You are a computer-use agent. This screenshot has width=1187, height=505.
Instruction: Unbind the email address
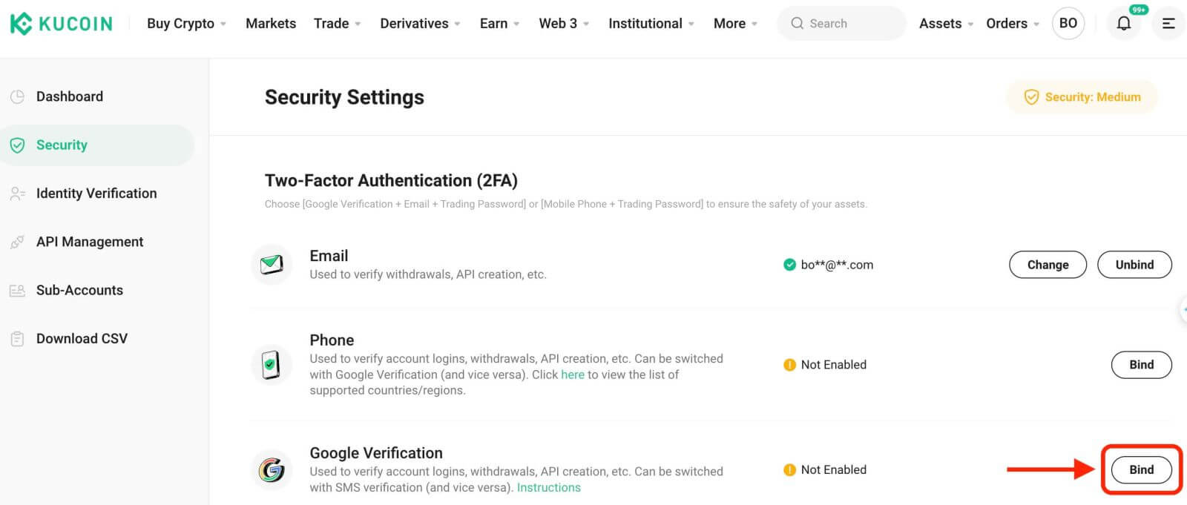(x=1134, y=265)
